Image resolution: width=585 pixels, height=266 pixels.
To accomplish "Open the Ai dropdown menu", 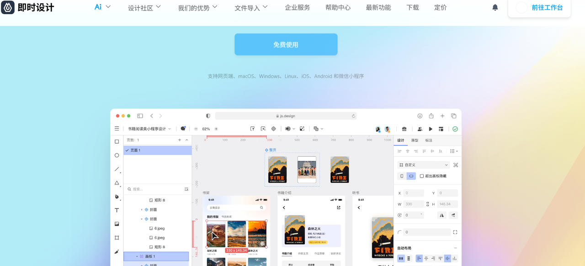I will coord(102,7).
